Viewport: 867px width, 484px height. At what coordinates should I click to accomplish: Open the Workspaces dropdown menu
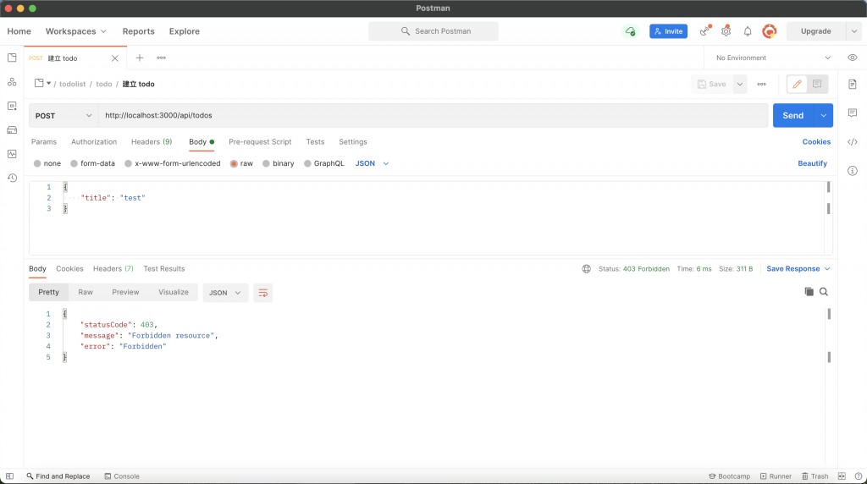pyautogui.click(x=75, y=31)
